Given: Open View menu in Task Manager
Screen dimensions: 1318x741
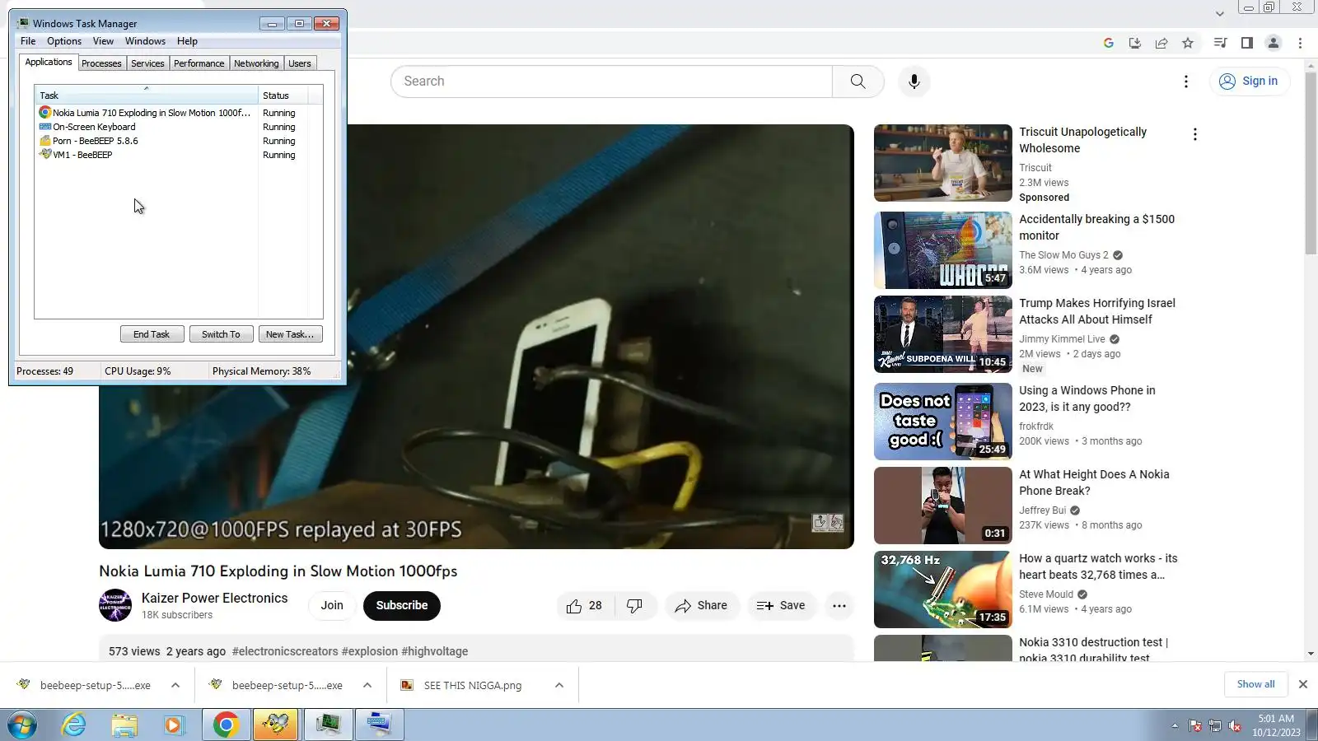Looking at the screenshot, I should (x=103, y=41).
